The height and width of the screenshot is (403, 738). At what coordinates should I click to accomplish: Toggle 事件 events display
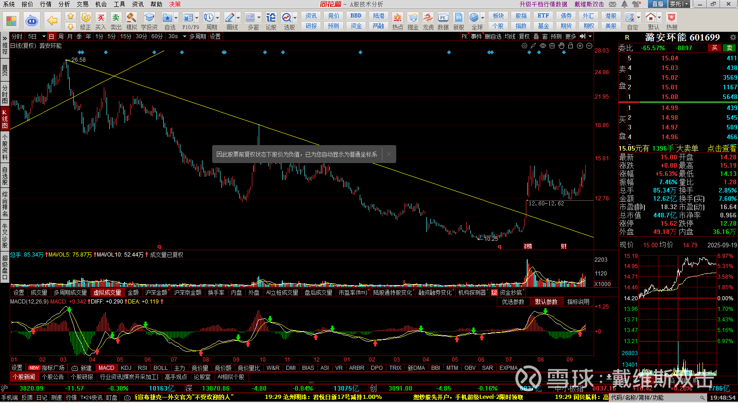click(476, 36)
